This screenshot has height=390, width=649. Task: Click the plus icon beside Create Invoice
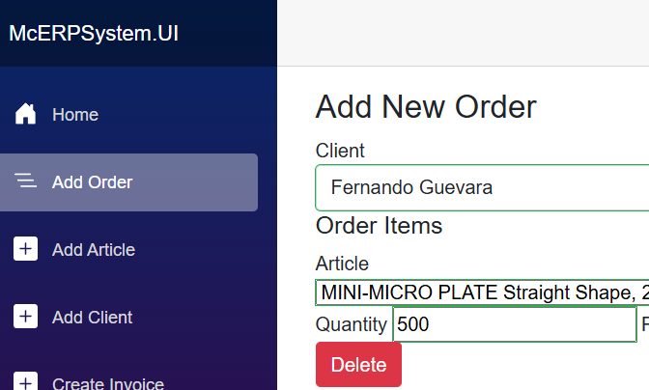pos(26,382)
